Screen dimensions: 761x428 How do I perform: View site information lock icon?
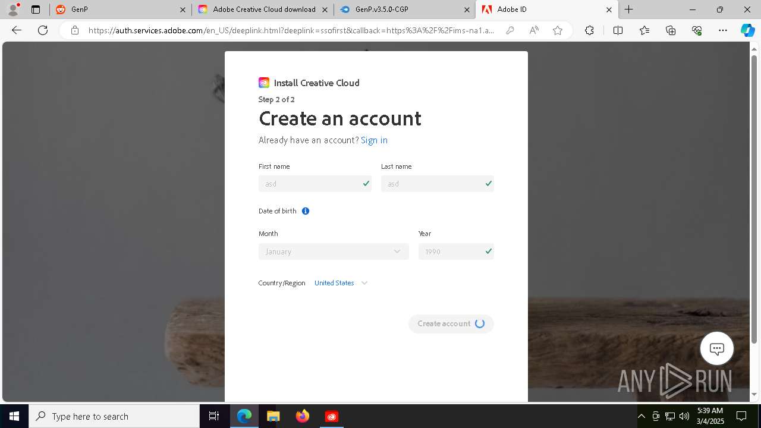coord(75,30)
